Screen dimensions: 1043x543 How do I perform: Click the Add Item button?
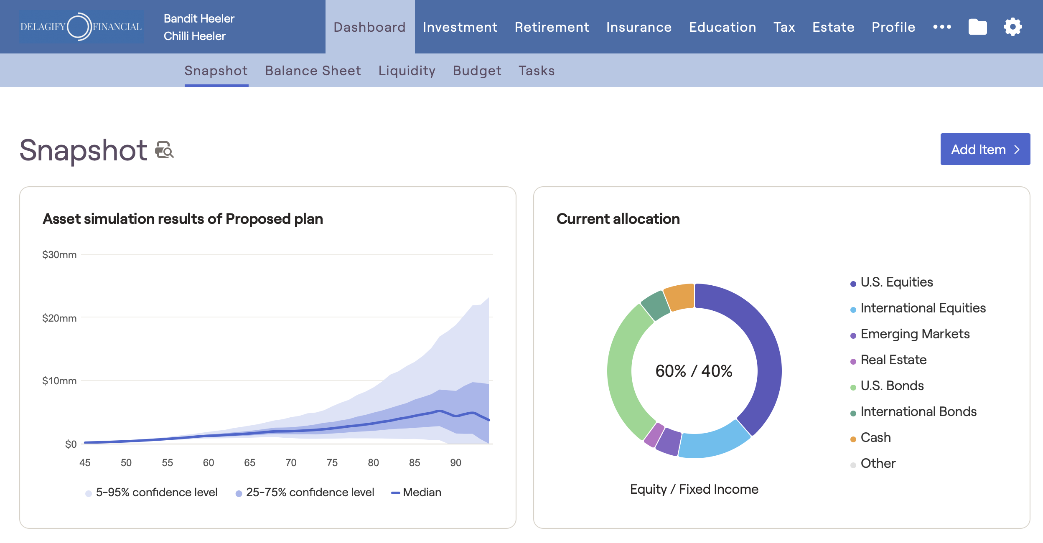pyautogui.click(x=985, y=149)
